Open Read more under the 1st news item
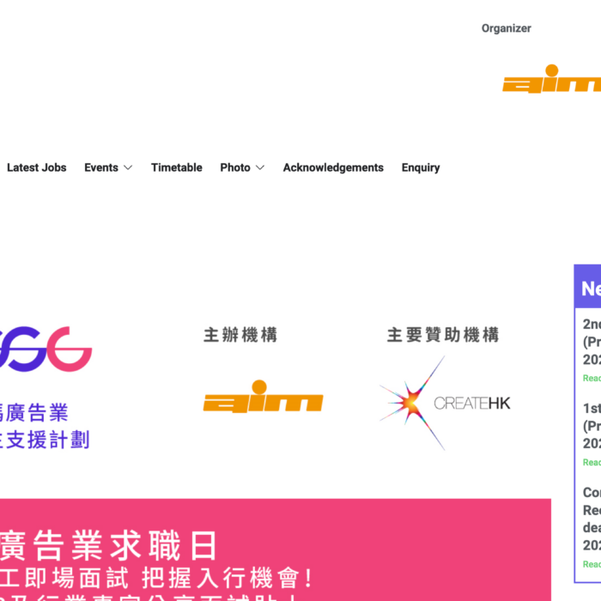601x601 pixels. point(592,462)
